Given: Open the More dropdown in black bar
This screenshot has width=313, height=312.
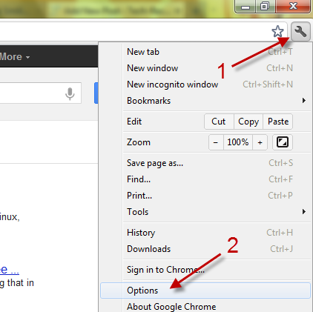Looking at the screenshot, I should (x=14, y=57).
